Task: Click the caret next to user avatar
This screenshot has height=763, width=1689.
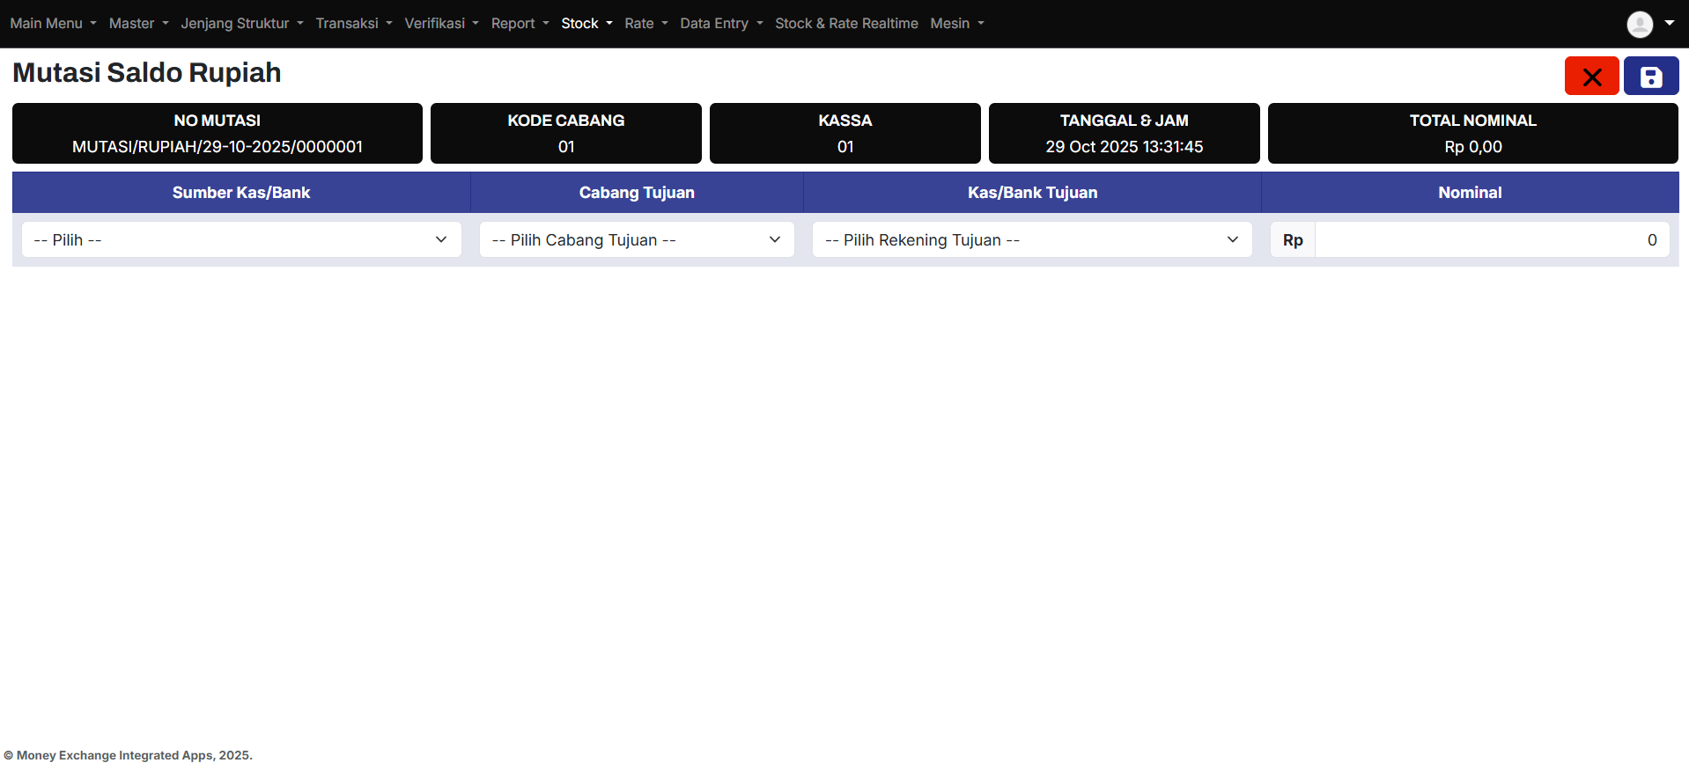Action: [1669, 23]
